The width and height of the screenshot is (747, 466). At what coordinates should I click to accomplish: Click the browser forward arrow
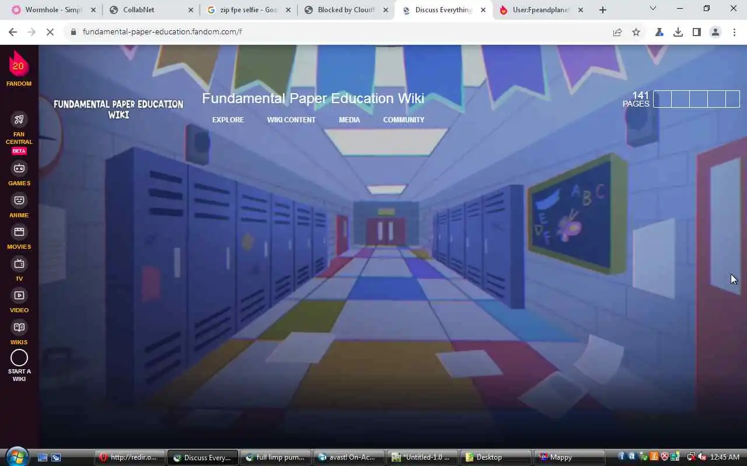click(x=32, y=32)
